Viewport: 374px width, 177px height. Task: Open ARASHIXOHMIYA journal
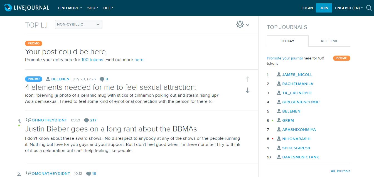coord(299,129)
